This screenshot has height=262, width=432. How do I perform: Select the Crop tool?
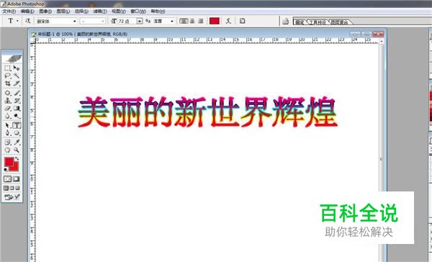(x=8, y=83)
